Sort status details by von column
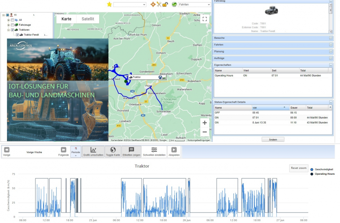 (270, 108)
